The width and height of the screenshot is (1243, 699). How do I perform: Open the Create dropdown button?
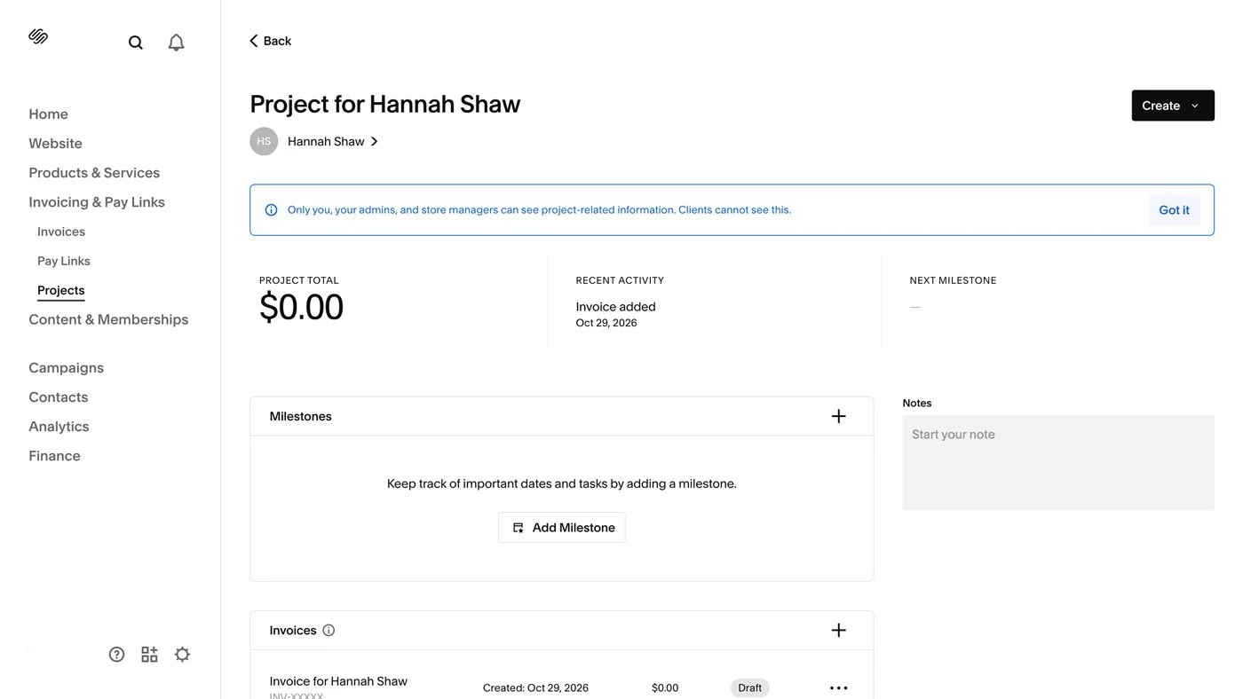point(1173,106)
